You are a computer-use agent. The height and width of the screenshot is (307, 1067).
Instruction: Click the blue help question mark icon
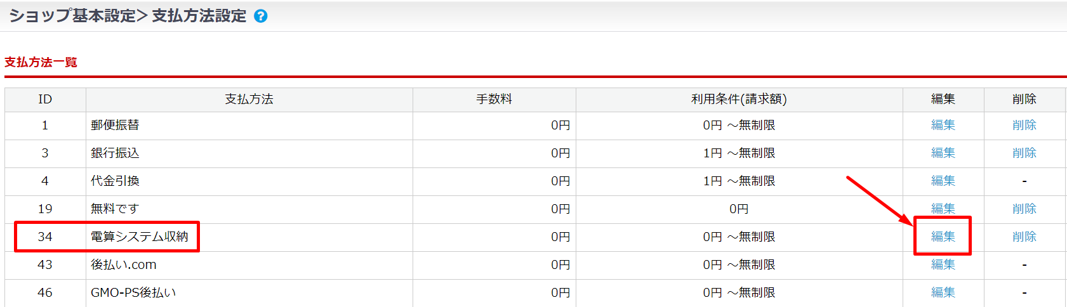pyautogui.click(x=260, y=16)
